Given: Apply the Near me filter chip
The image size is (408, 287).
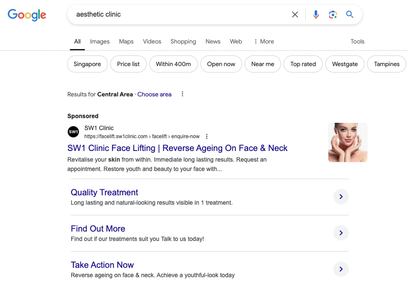Looking at the screenshot, I should pos(263,64).
